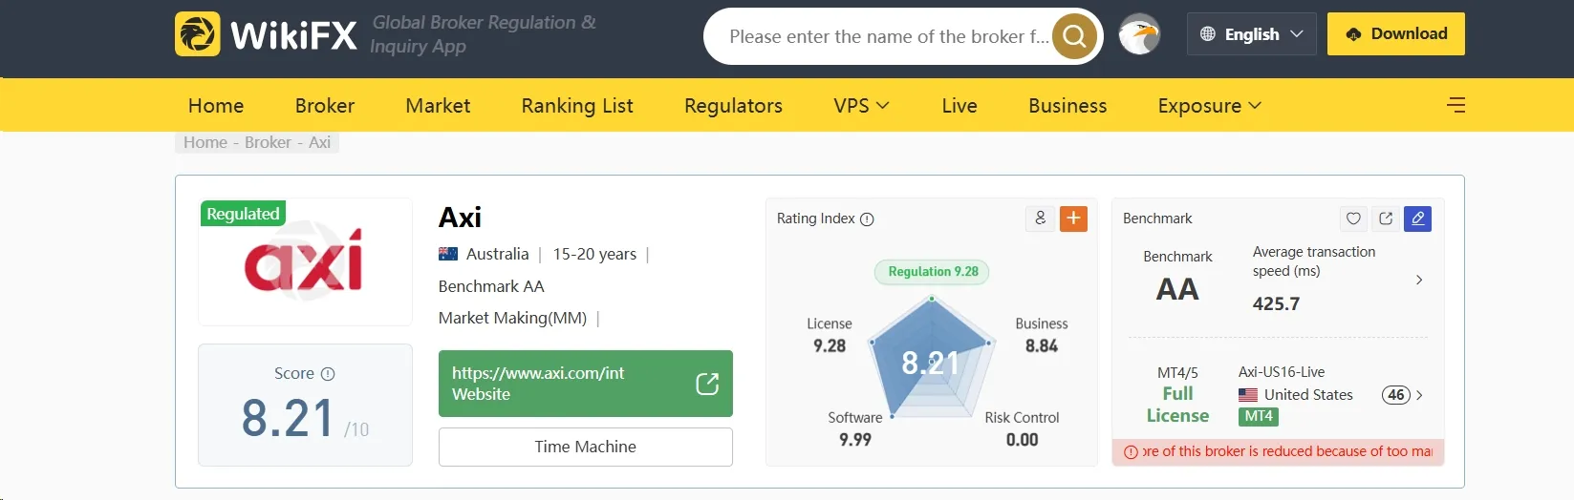The width and height of the screenshot is (1574, 500).
Task: Click the Software 9.99 value
Action: click(855, 439)
